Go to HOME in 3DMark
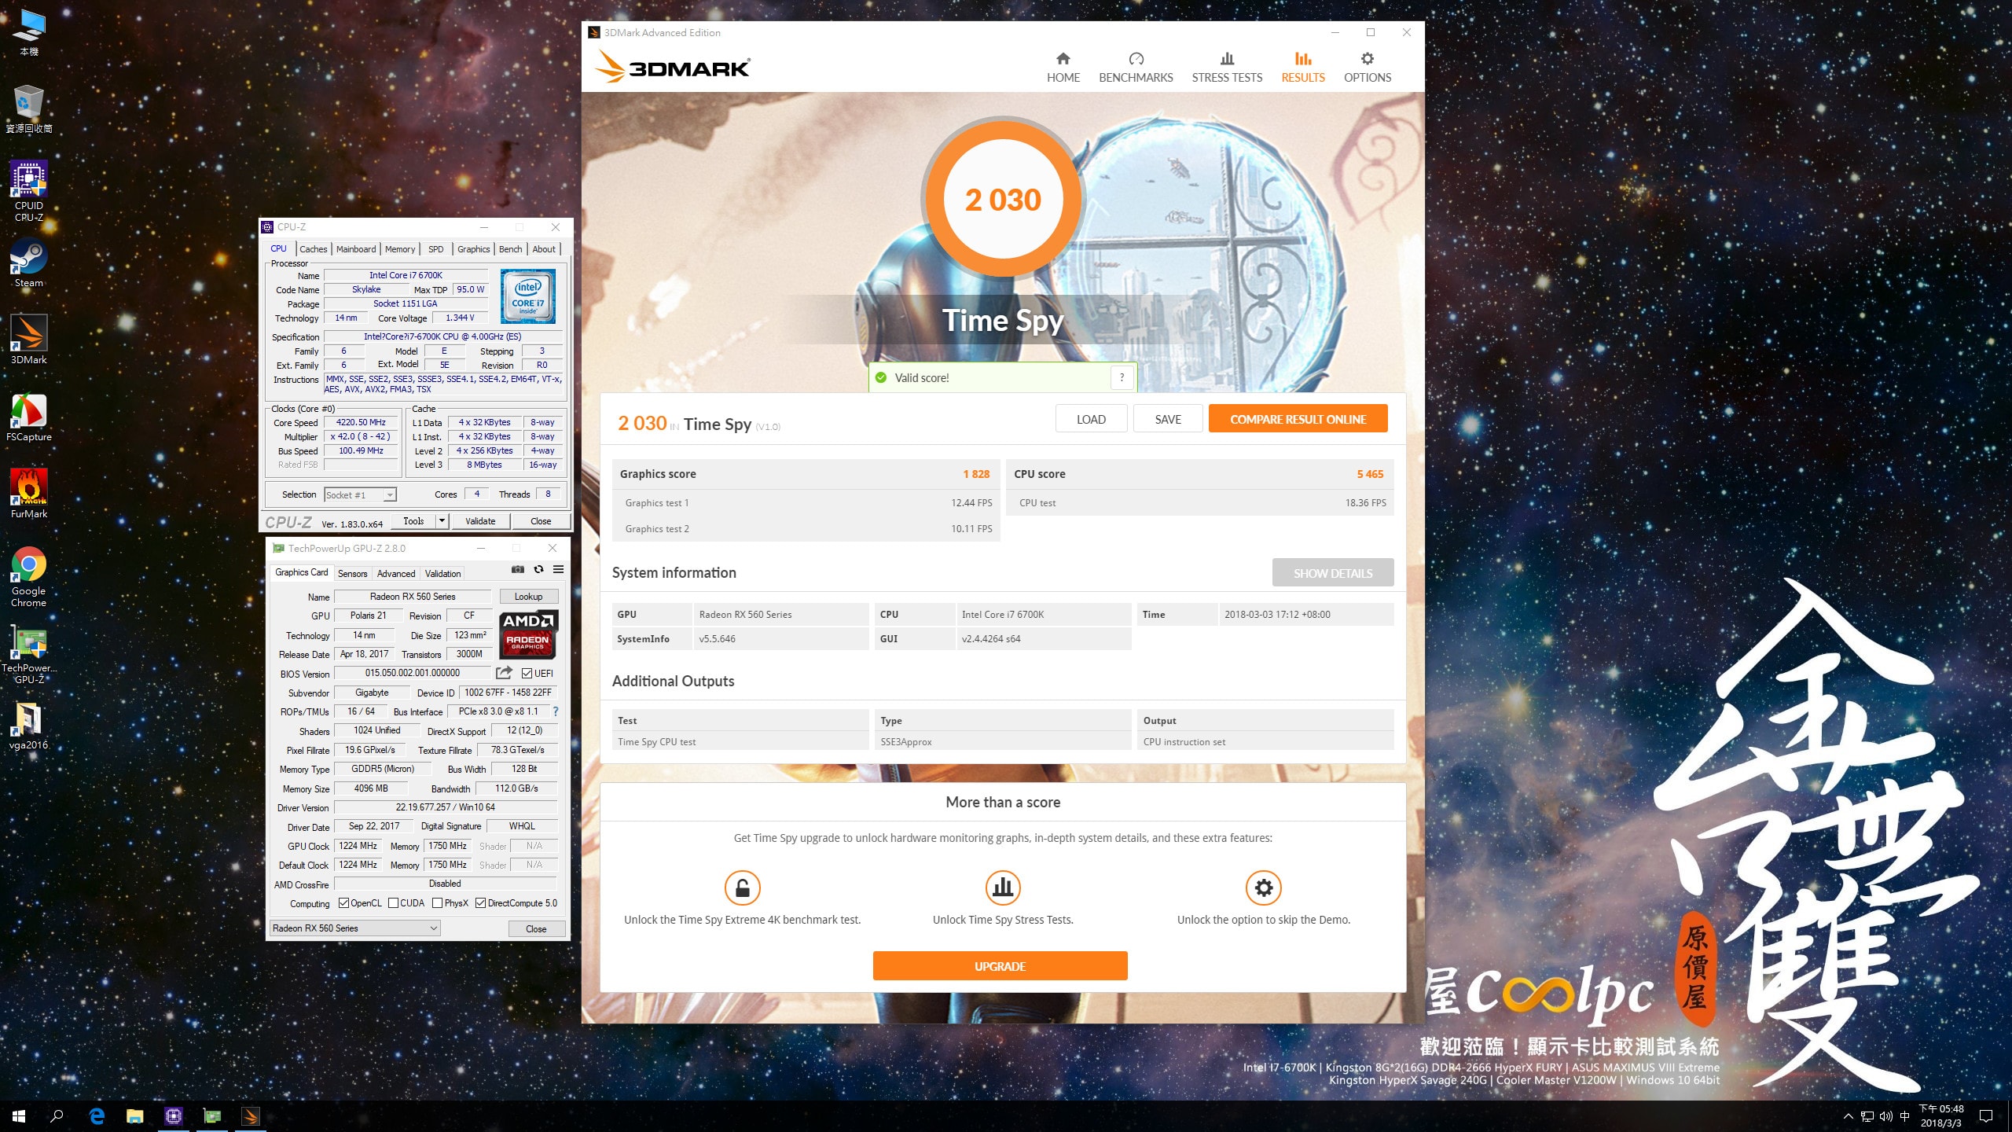The height and width of the screenshot is (1132, 2012). (1063, 68)
